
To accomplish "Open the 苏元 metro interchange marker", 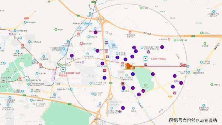I will pyautogui.click(x=55, y=70).
